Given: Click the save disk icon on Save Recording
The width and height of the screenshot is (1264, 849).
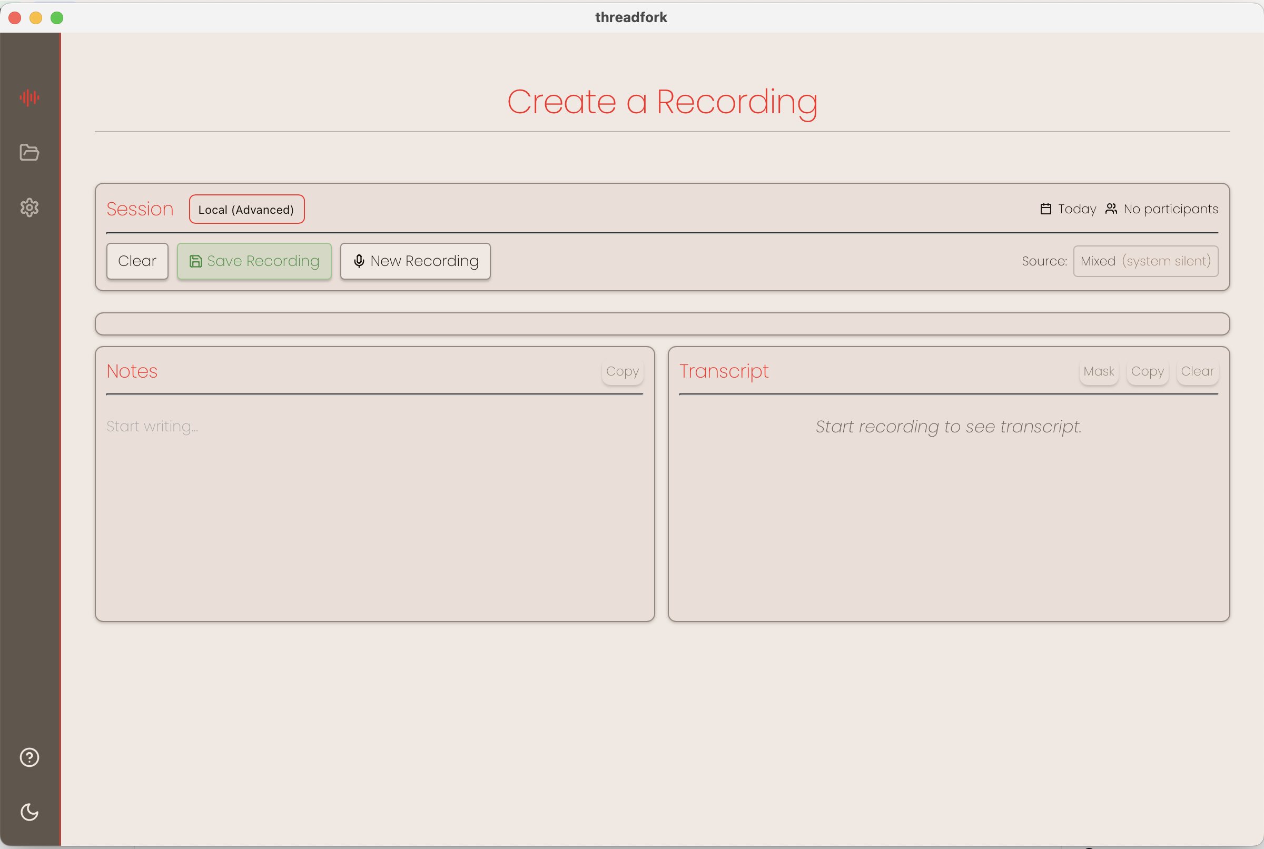Looking at the screenshot, I should click(195, 260).
